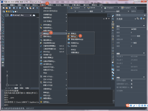Click 快速计算器(Q) menu item
The image size is (148, 111).
(x=53, y=58)
